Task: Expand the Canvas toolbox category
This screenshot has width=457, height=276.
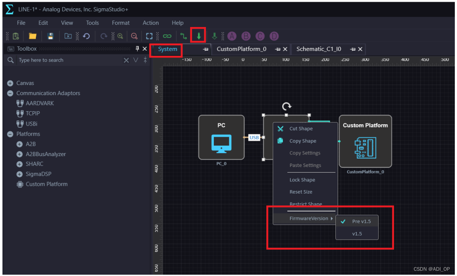Action: [10, 83]
